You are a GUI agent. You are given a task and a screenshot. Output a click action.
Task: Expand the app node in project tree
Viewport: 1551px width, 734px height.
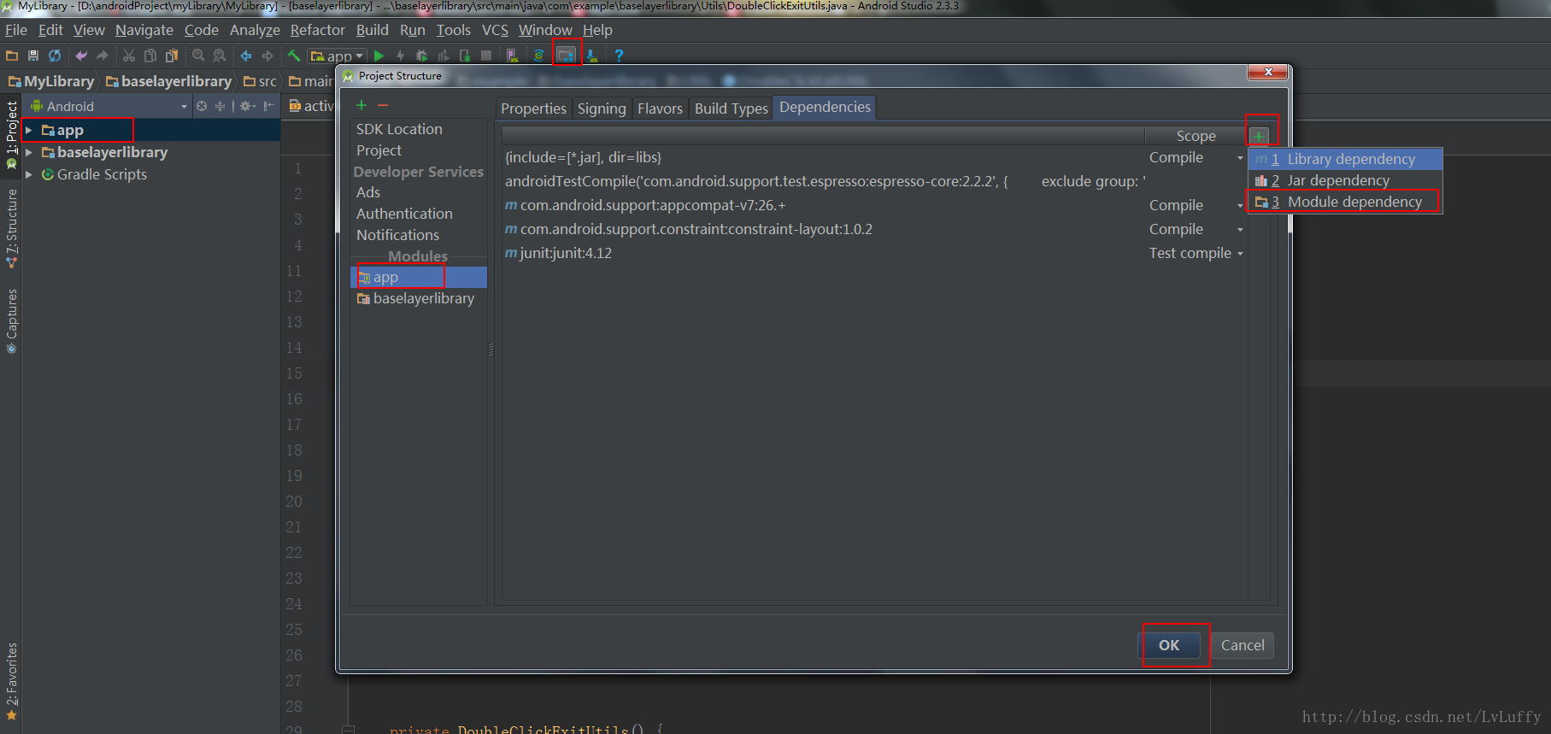click(29, 130)
